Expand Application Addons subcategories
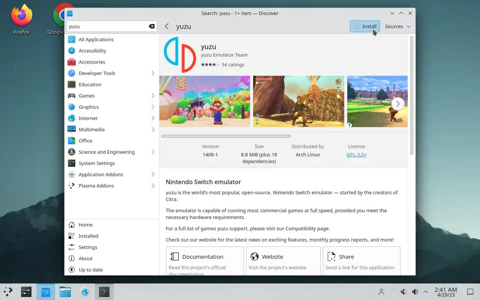This screenshot has width=480, height=300. click(x=153, y=174)
